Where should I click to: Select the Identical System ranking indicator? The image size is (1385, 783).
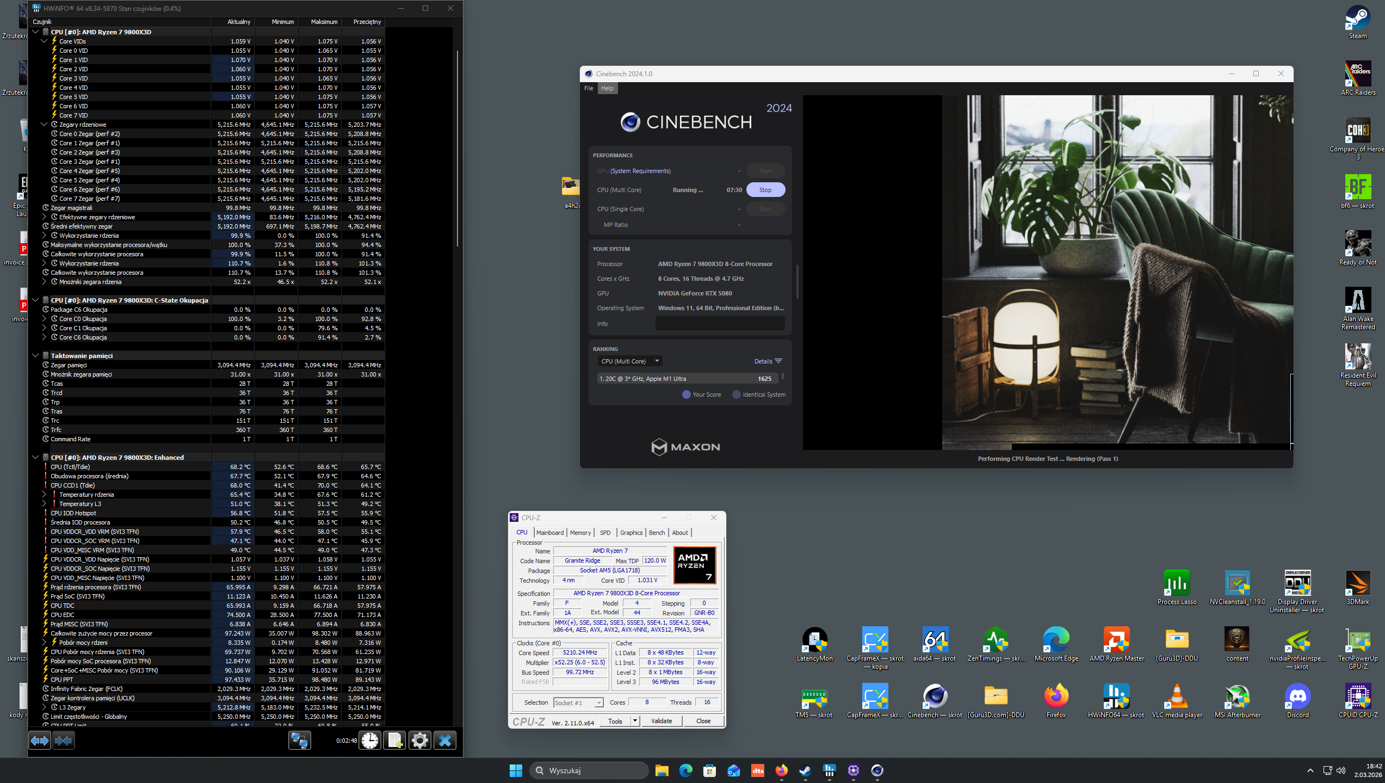[x=737, y=394]
